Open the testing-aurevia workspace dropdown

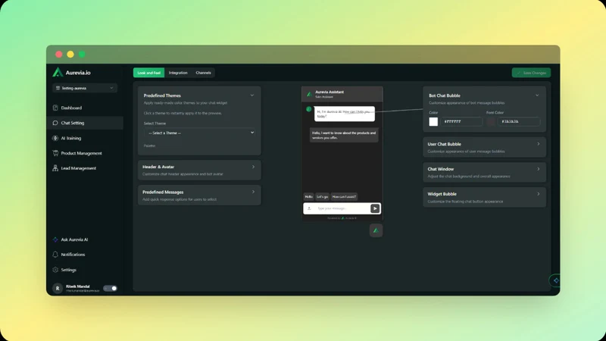85,88
